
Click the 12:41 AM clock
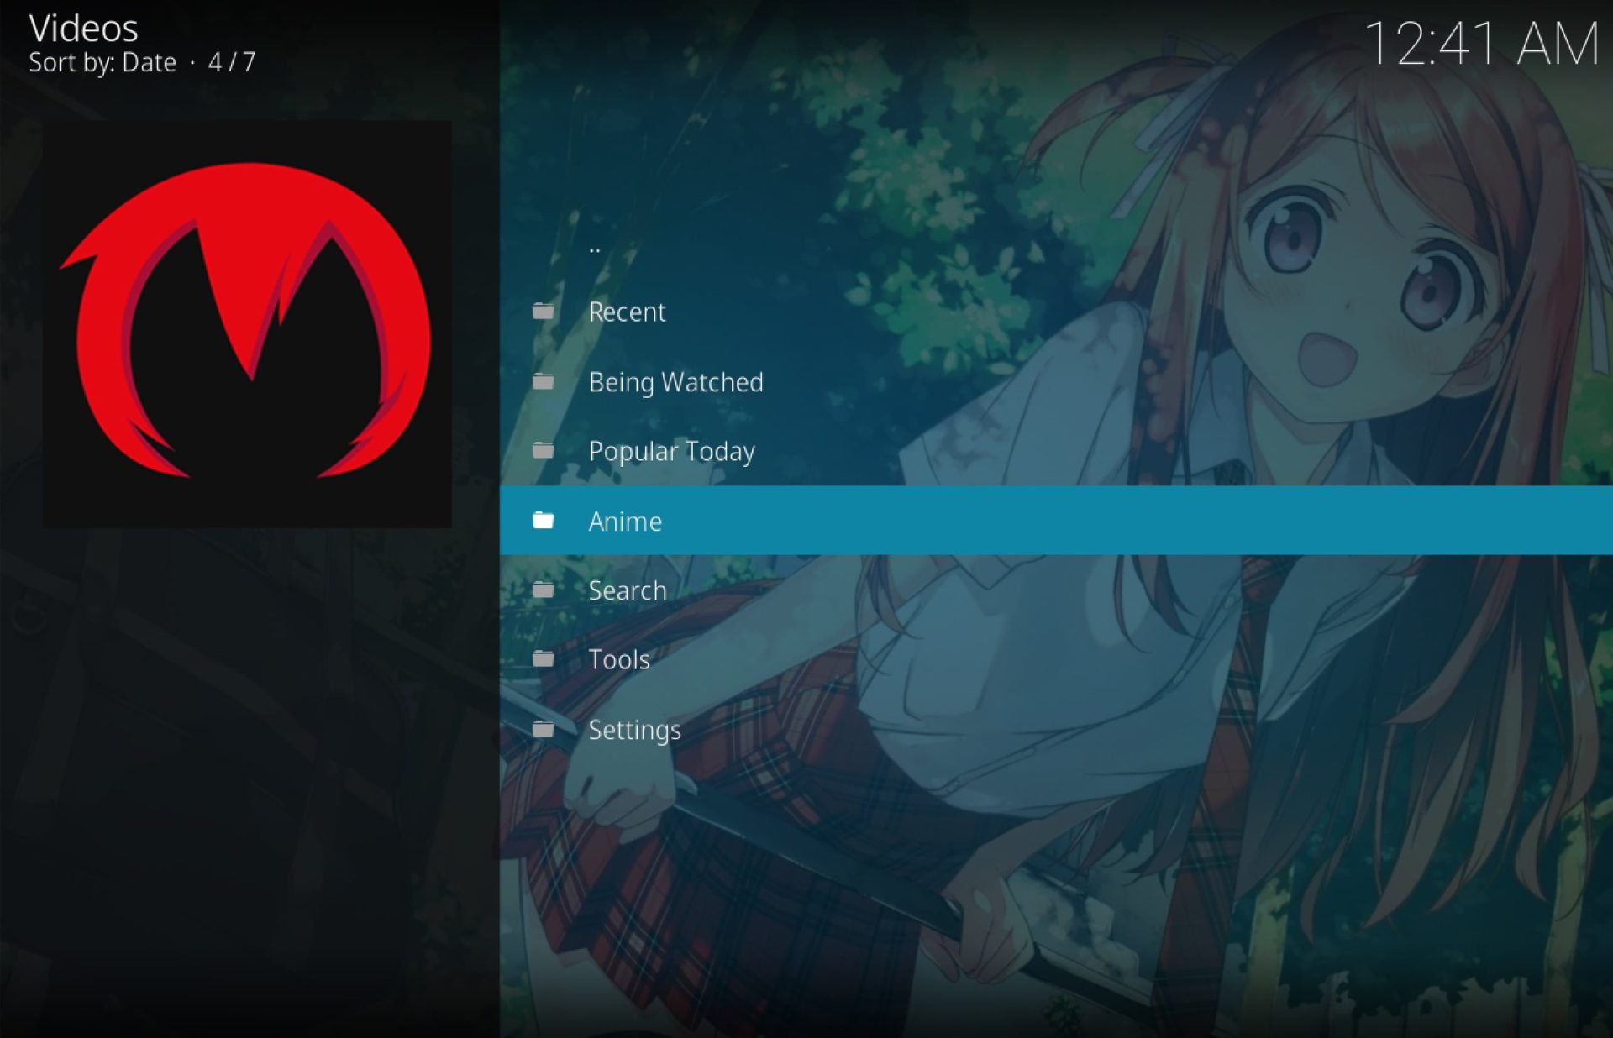click(x=1482, y=44)
